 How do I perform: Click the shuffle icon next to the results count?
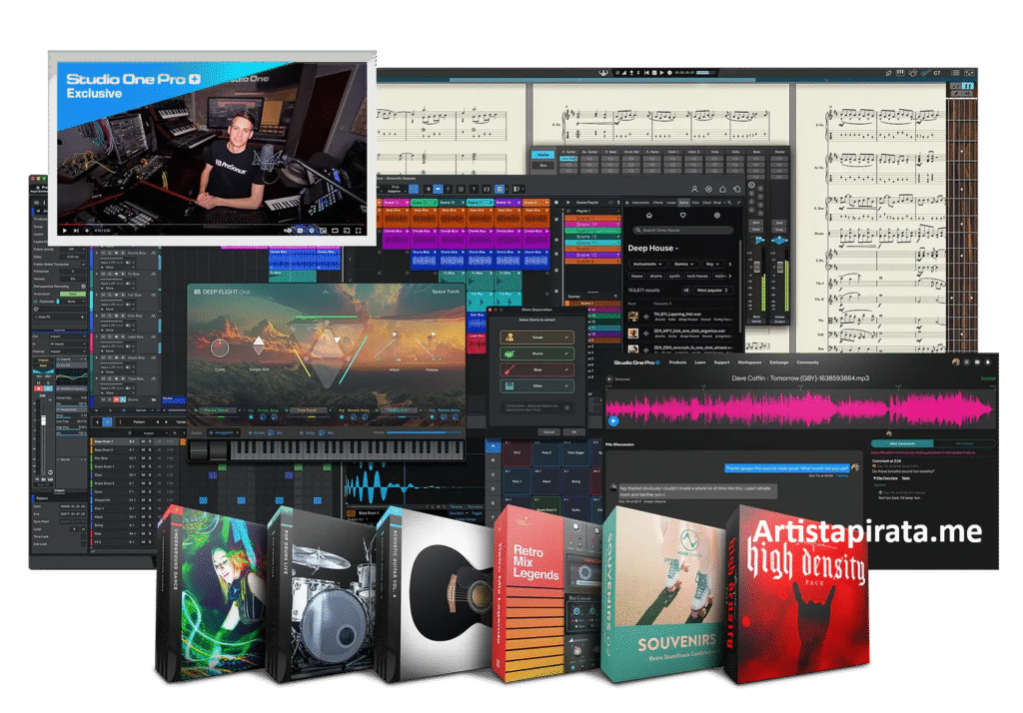pyautogui.click(x=685, y=290)
